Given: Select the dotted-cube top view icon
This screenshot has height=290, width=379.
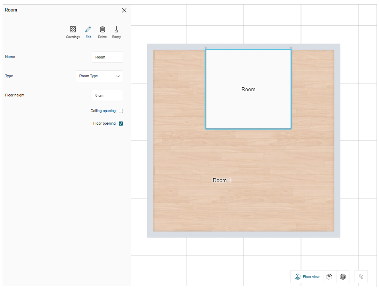Looking at the screenshot, I should coord(329,277).
